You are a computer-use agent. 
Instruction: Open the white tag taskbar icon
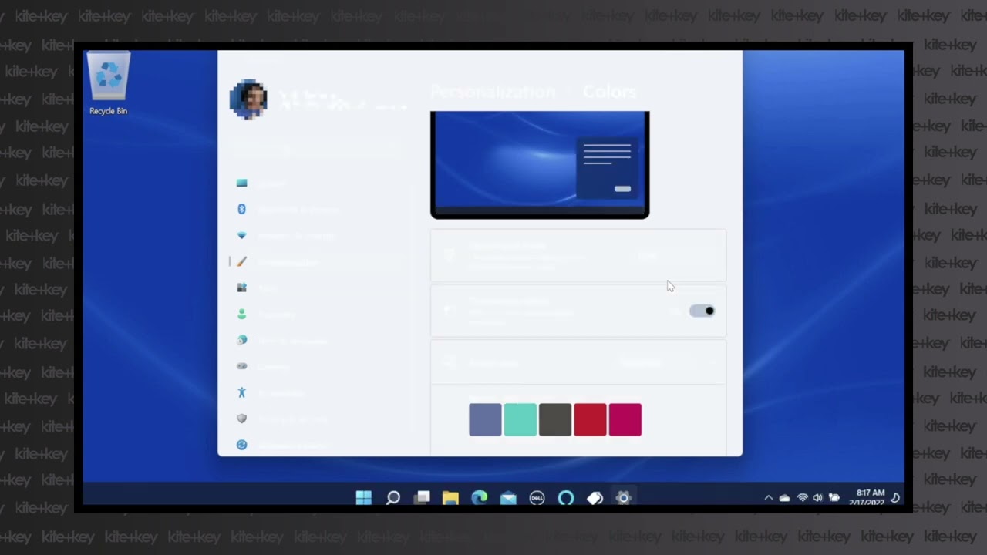click(595, 498)
